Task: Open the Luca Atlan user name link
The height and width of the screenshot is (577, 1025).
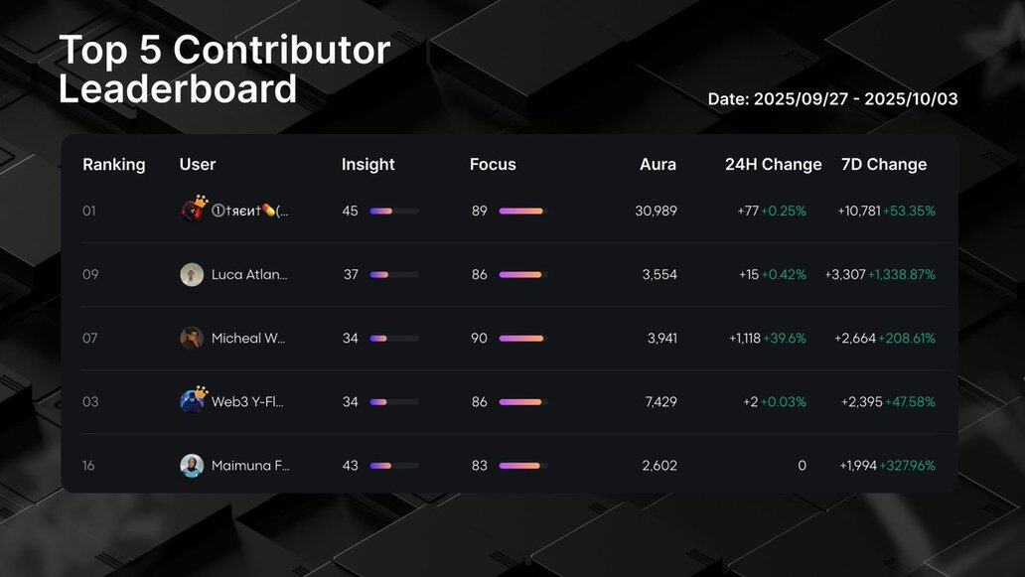Action: tap(249, 275)
